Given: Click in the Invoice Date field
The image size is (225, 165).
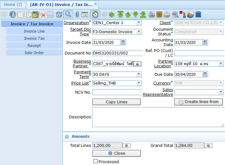Looking at the screenshot, I should 106,43.
